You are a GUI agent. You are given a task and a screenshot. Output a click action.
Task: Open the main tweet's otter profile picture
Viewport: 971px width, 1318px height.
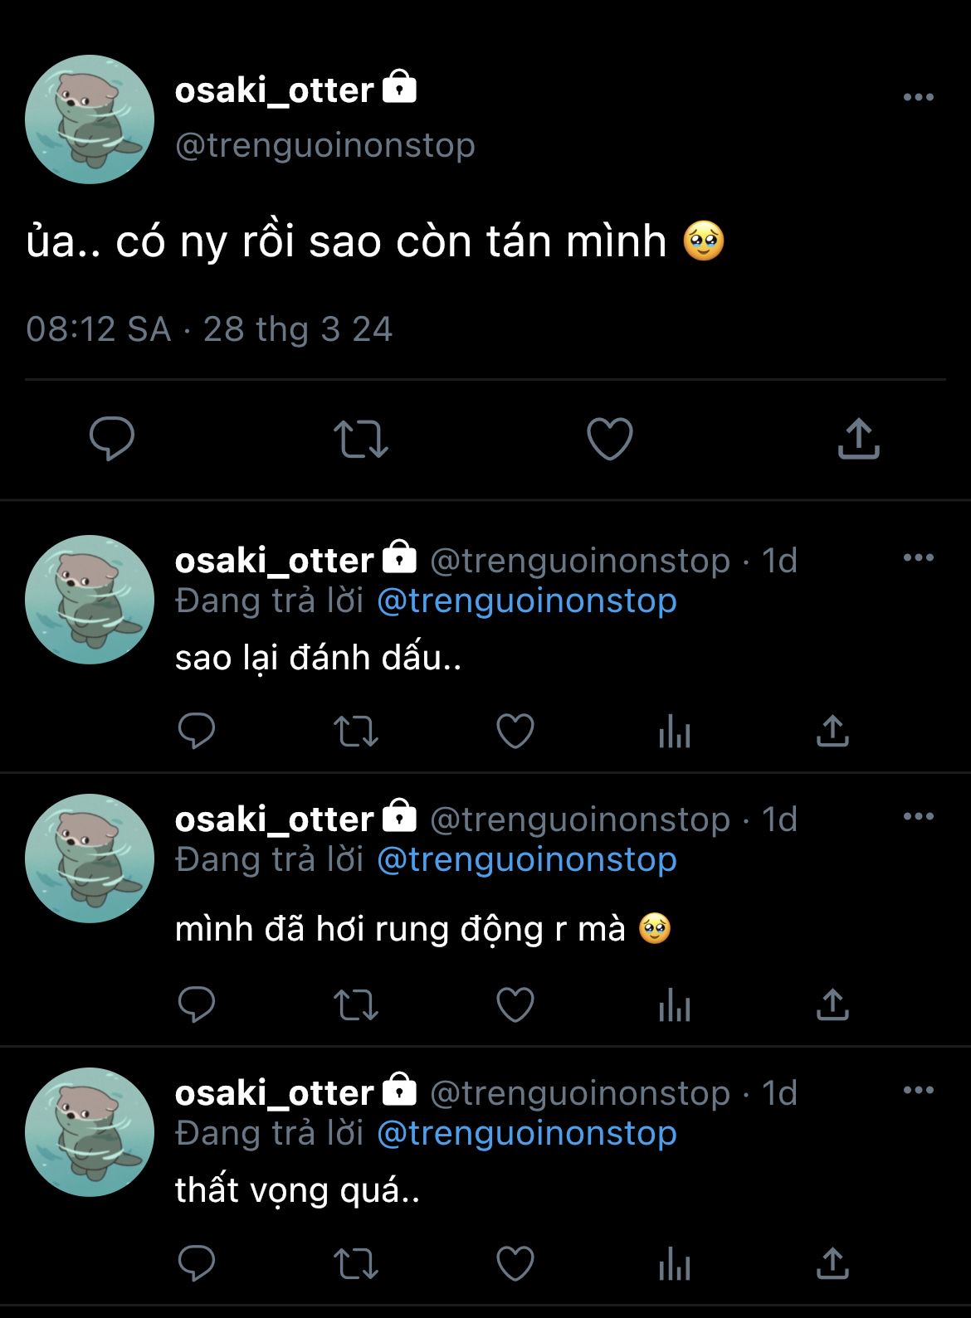coord(90,119)
